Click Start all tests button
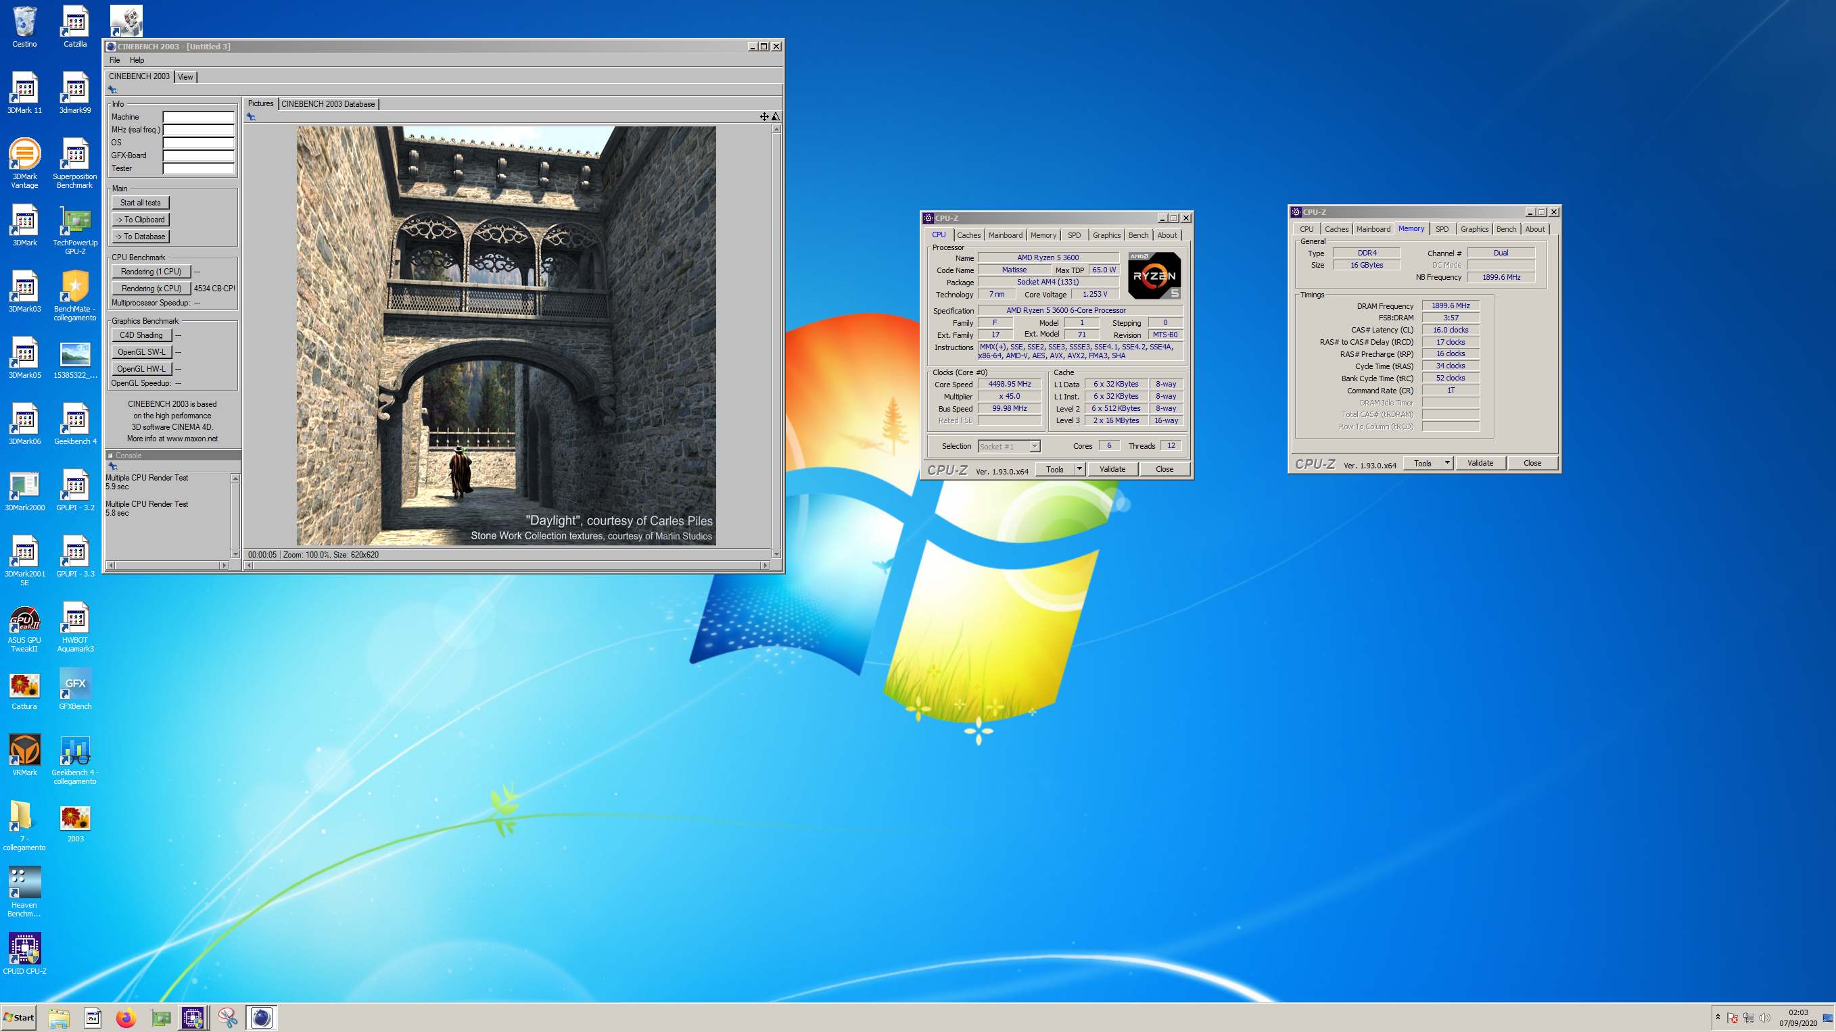Image resolution: width=1836 pixels, height=1032 pixels. (x=141, y=202)
